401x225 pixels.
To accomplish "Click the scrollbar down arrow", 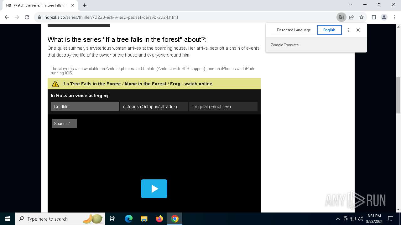I will pyautogui.click(x=398, y=210).
